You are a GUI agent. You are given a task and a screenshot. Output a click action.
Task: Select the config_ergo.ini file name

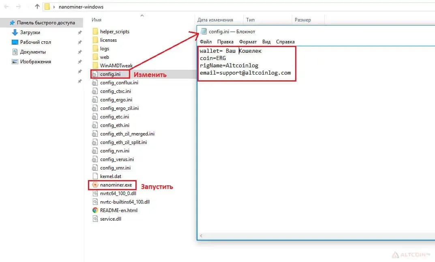[116, 100]
